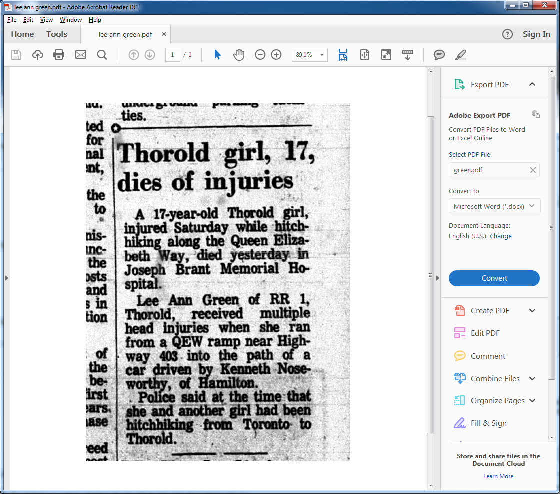Toggle full screen read mode icon
This screenshot has width=560, height=494.
(x=386, y=55)
